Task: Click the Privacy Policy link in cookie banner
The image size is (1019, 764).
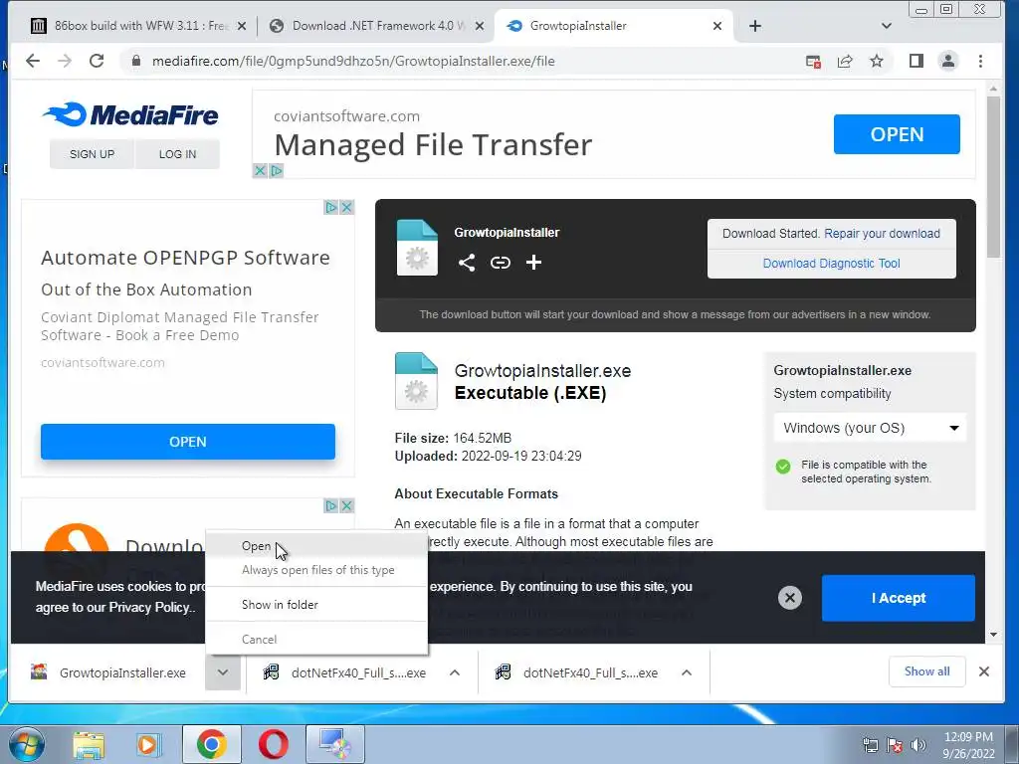Action: click(x=151, y=608)
